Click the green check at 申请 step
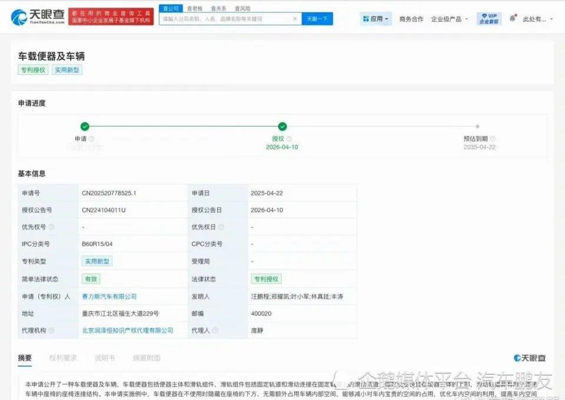 [x=85, y=126]
